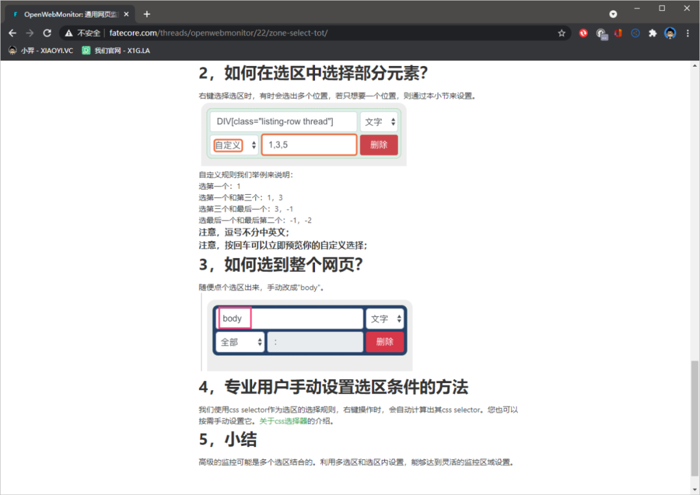Click the 删除 button beside 1,3,5

379,145
